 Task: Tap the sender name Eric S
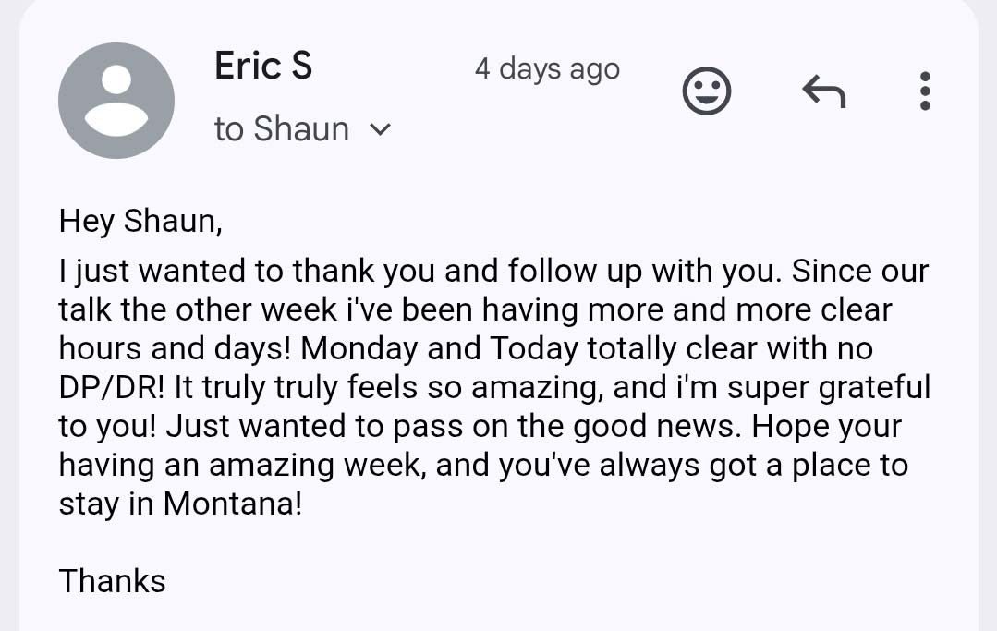click(x=263, y=67)
